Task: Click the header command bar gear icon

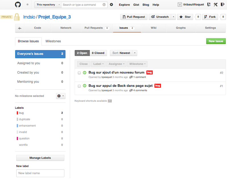Action: (x=112, y=5)
